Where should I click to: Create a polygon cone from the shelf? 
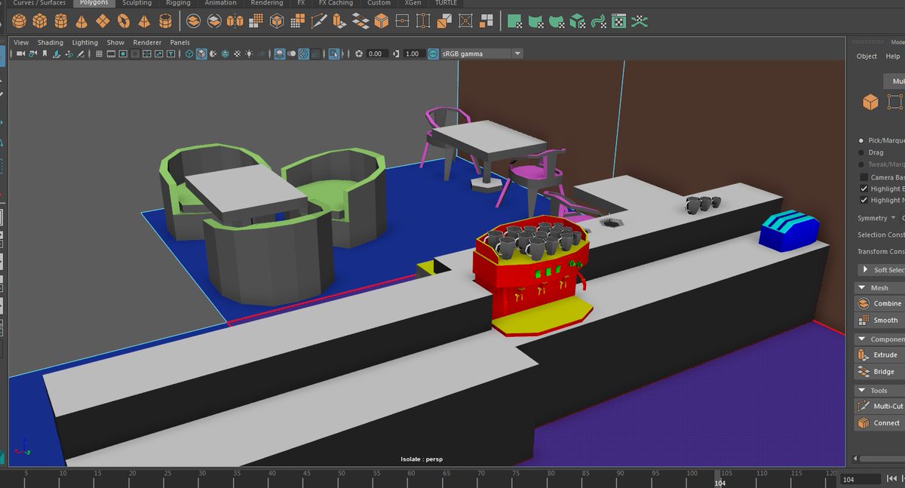click(x=81, y=21)
